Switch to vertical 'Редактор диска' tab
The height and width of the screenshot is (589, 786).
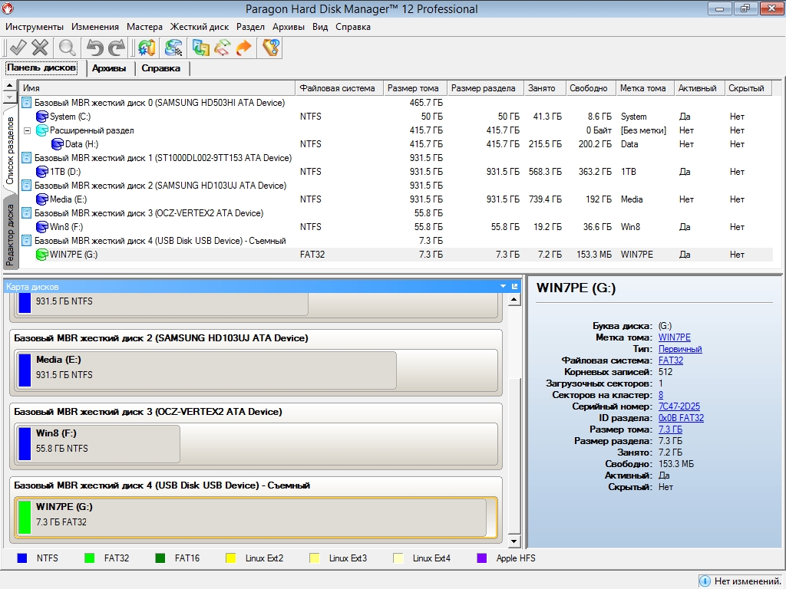(10, 235)
